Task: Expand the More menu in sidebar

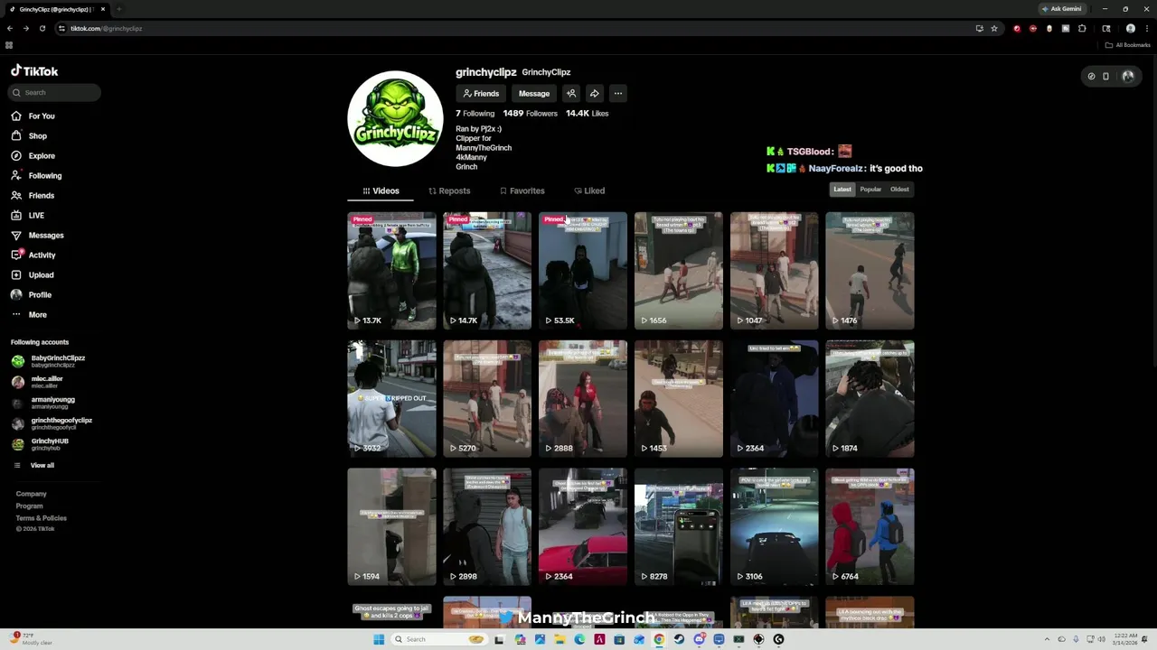Action: pos(29,314)
